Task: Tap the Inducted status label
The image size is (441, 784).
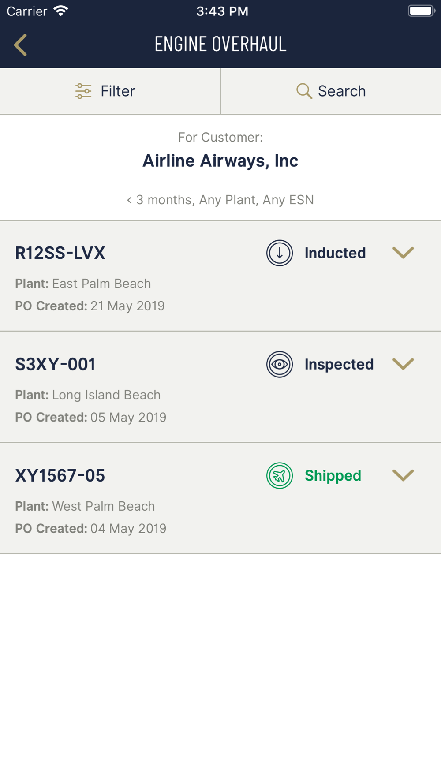Action: pos(335,253)
